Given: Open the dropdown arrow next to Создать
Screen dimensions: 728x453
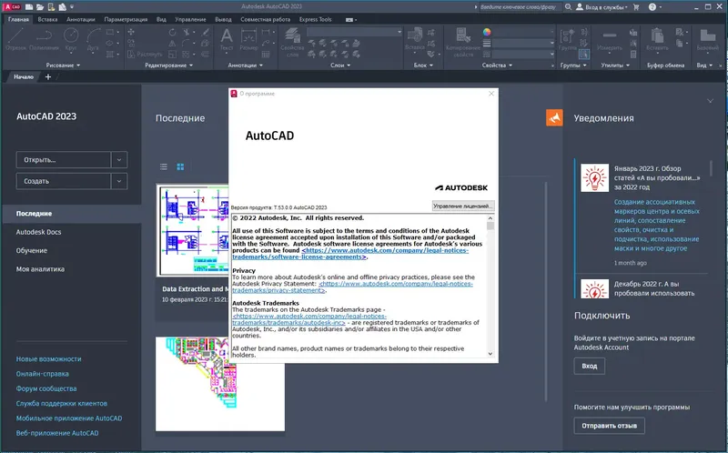Looking at the screenshot, I should (x=119, y=181).
